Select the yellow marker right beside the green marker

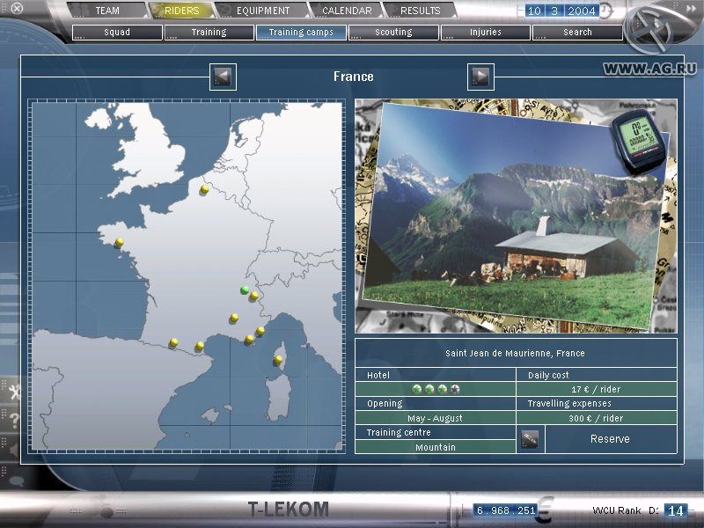coord(253,296)
